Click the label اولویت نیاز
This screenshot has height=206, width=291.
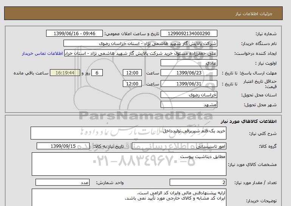point(266,63)
